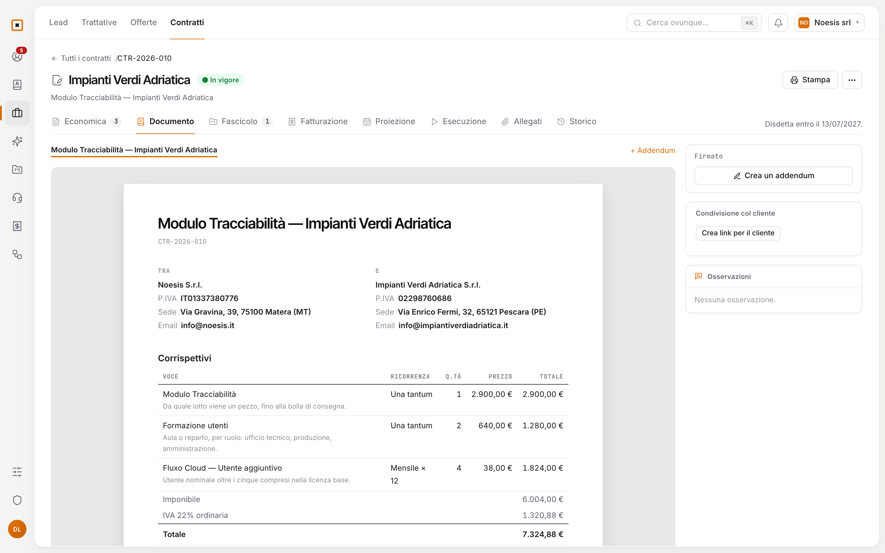Click the In vigore status badge
The width and height of the screenshot is (885, 553).
coord(221,80)
